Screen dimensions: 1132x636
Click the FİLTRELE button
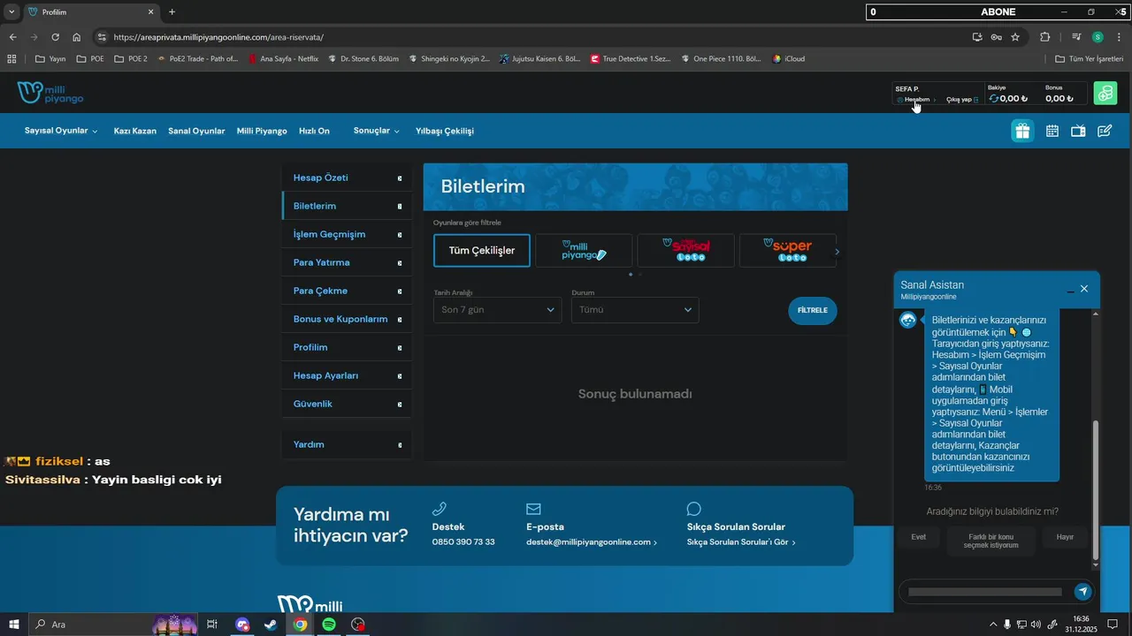[813, 311]
